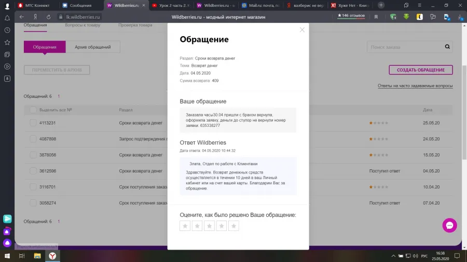Switch to the Mail.ru browser tab
This screenshot has width=467, height=262.
pos(261,5)
